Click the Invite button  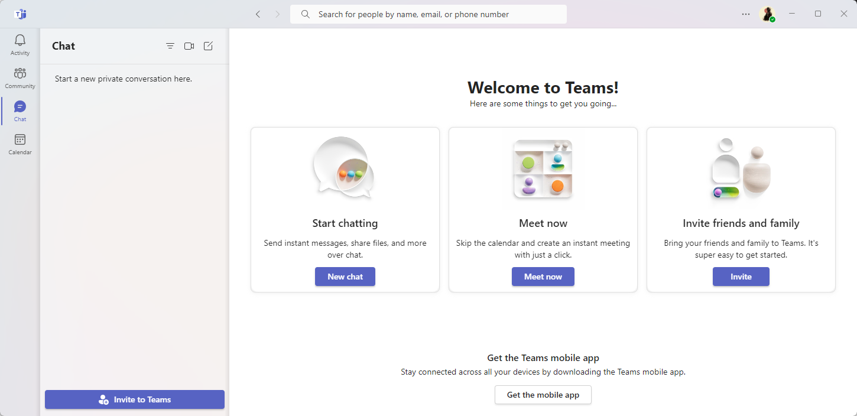click(741, 277)
